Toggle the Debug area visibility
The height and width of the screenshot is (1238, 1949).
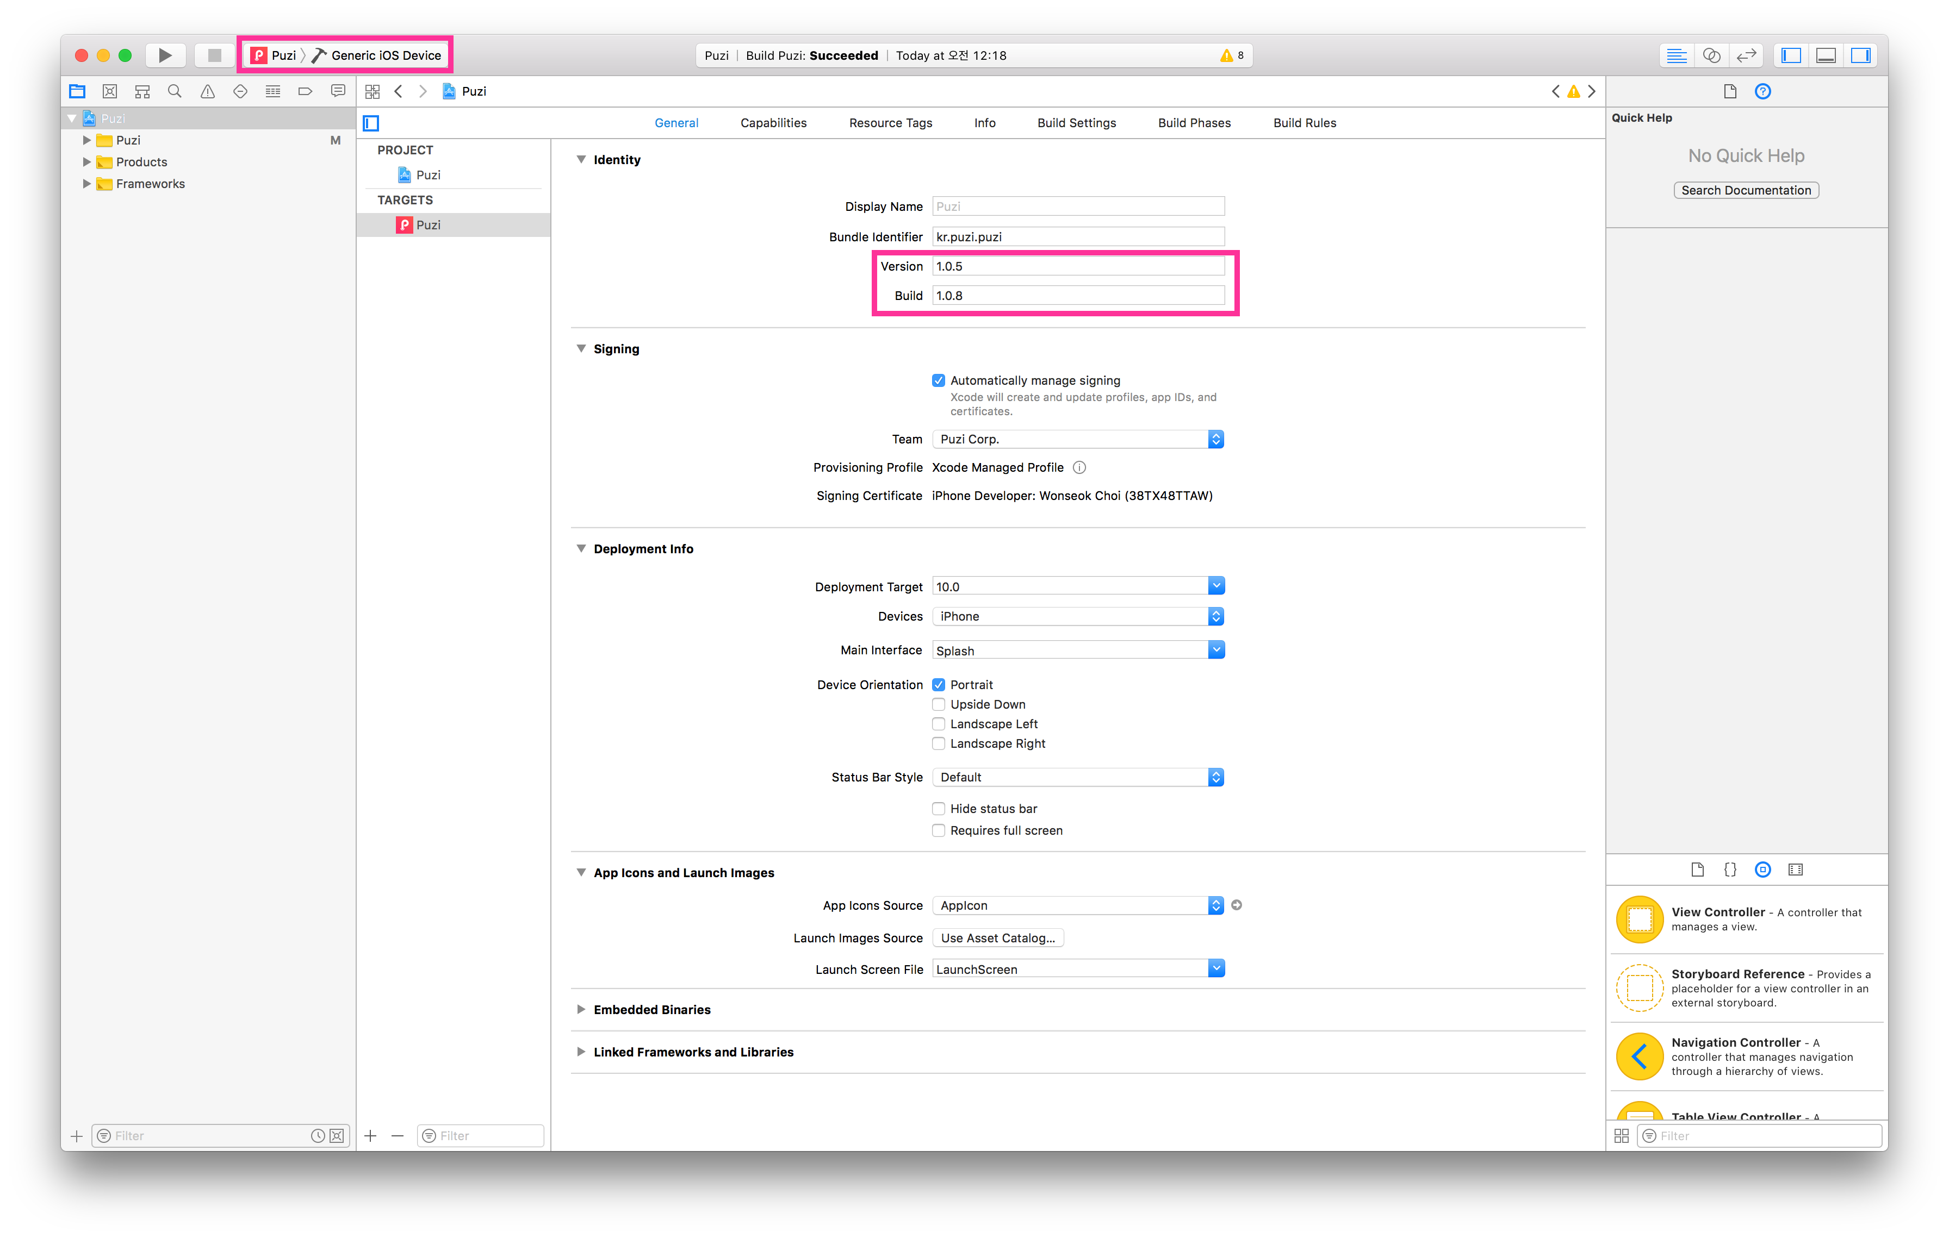point(1826,55)
